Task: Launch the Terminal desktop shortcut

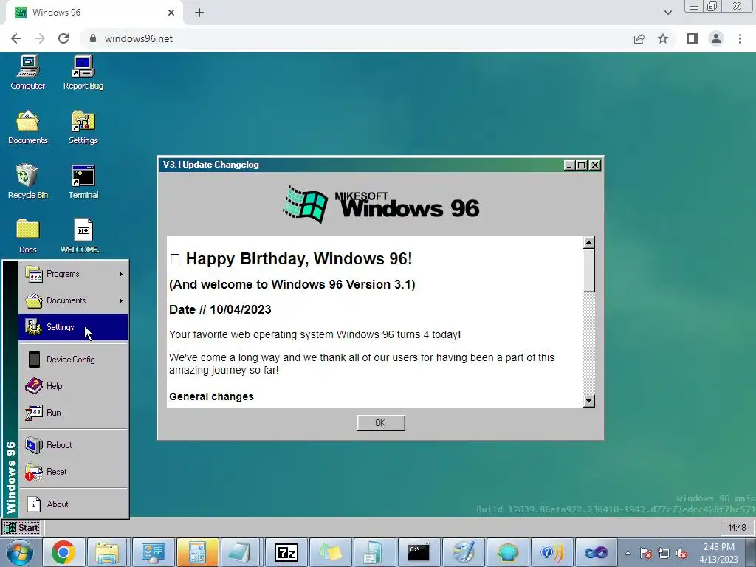Action: [83, 182]
